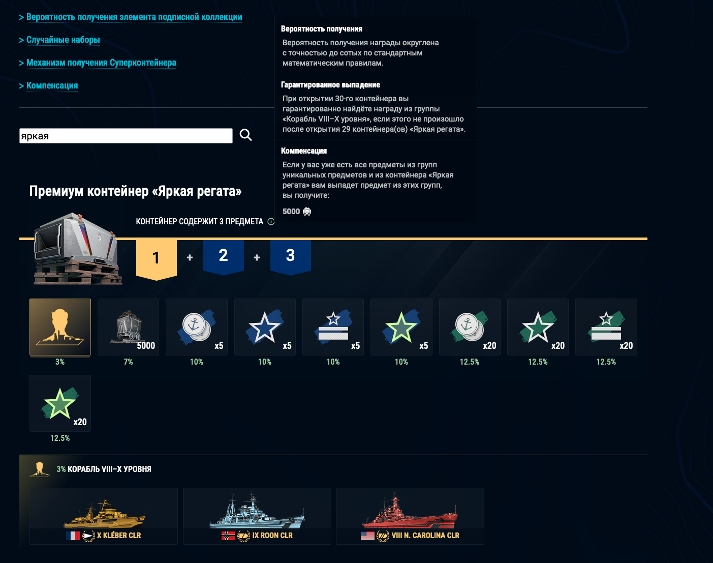This screenshot has height=563, width=713.
Task: Click the search field containing яркая
Action: (126, 136)
